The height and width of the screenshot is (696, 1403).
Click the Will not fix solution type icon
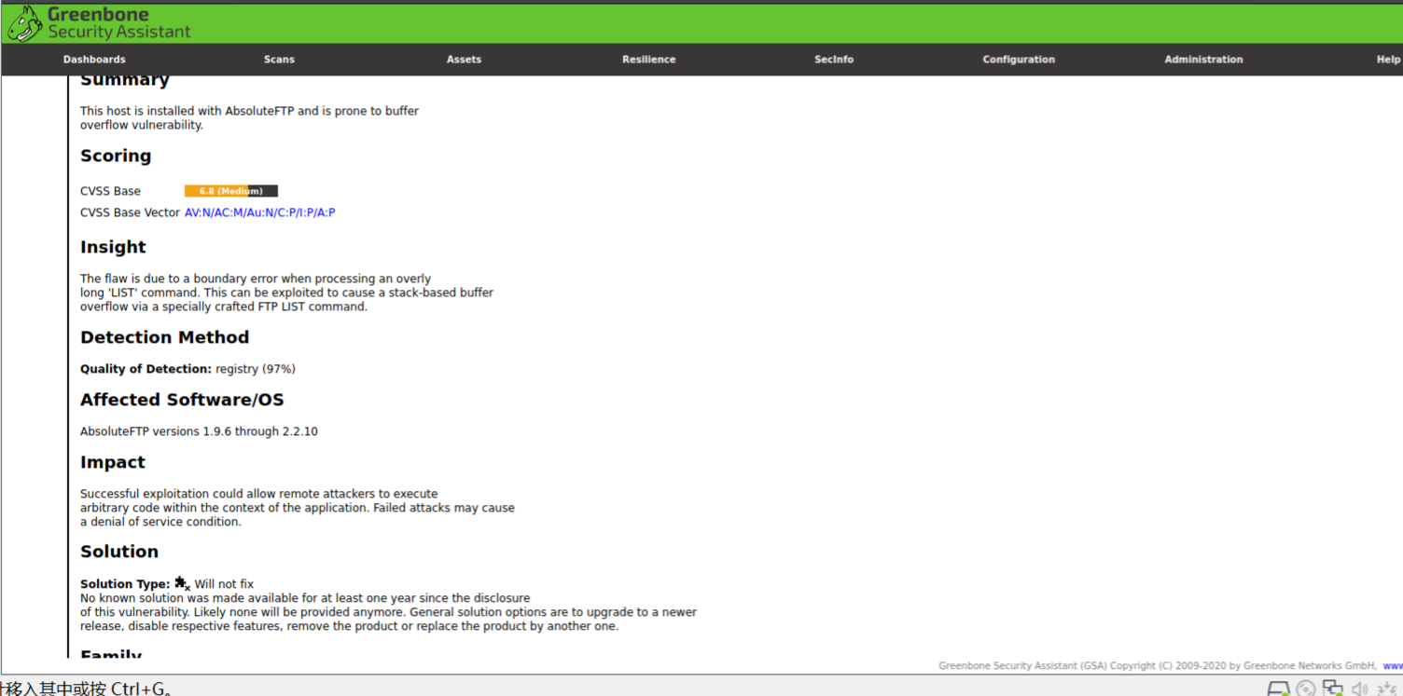tap(182, 583)
